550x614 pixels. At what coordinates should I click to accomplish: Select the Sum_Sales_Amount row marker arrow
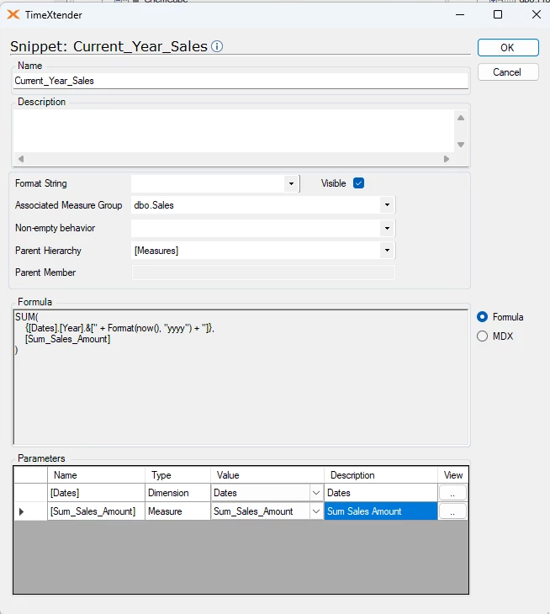click(x=22, y=511)
